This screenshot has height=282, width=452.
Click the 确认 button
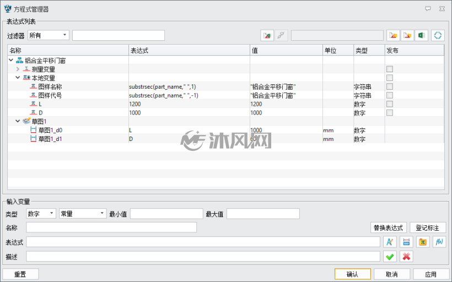click(353, 274)
